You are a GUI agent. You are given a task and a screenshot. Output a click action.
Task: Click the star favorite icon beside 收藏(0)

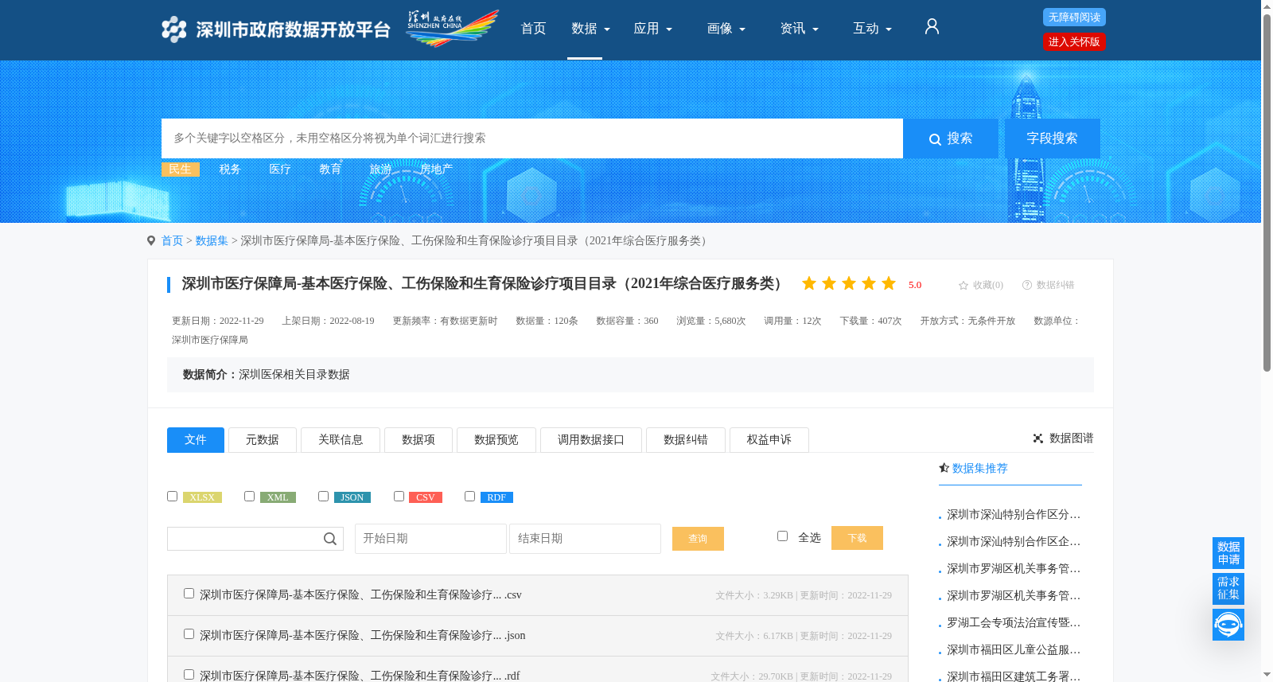pos(964,285)
